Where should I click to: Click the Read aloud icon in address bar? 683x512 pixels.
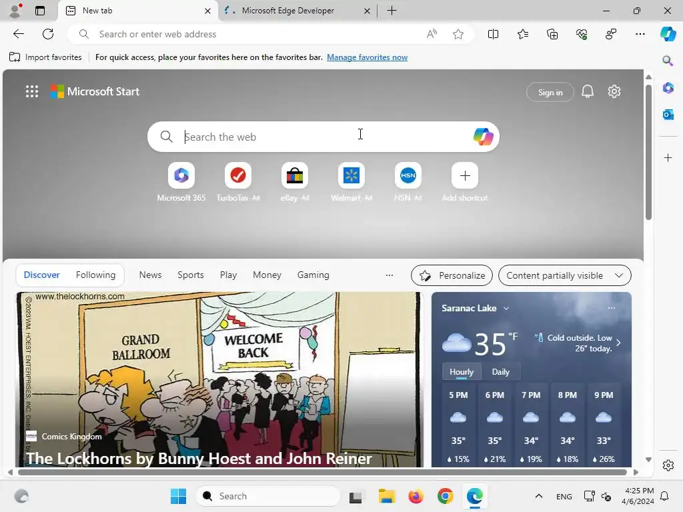(x=432, y=34)
